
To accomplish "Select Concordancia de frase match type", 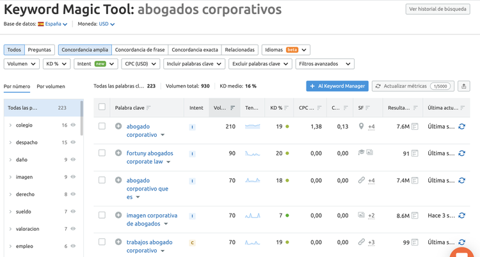I will click(140, 50).
